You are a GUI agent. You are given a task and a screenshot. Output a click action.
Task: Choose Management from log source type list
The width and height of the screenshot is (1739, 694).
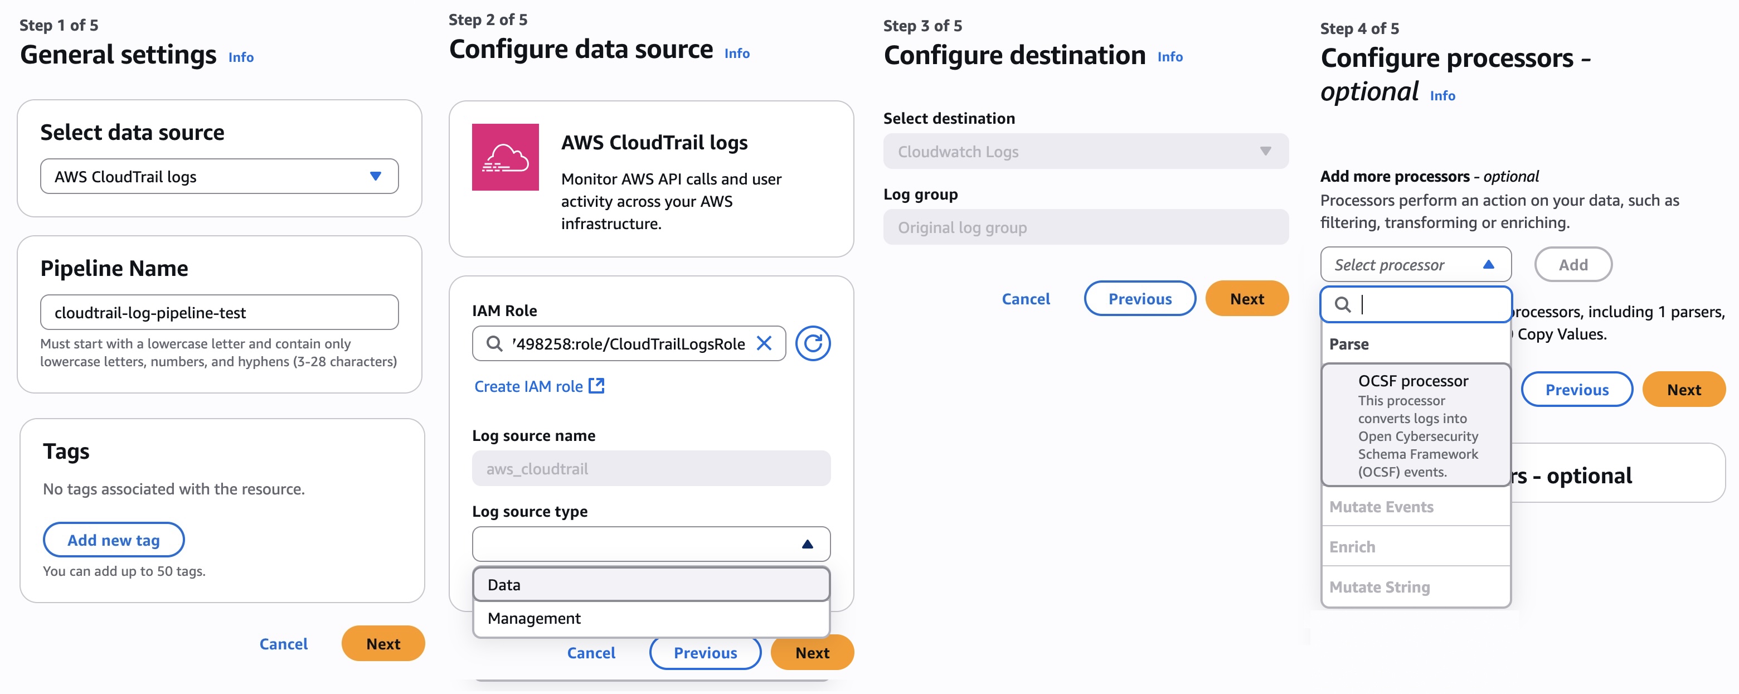click(x=651, y=618)
